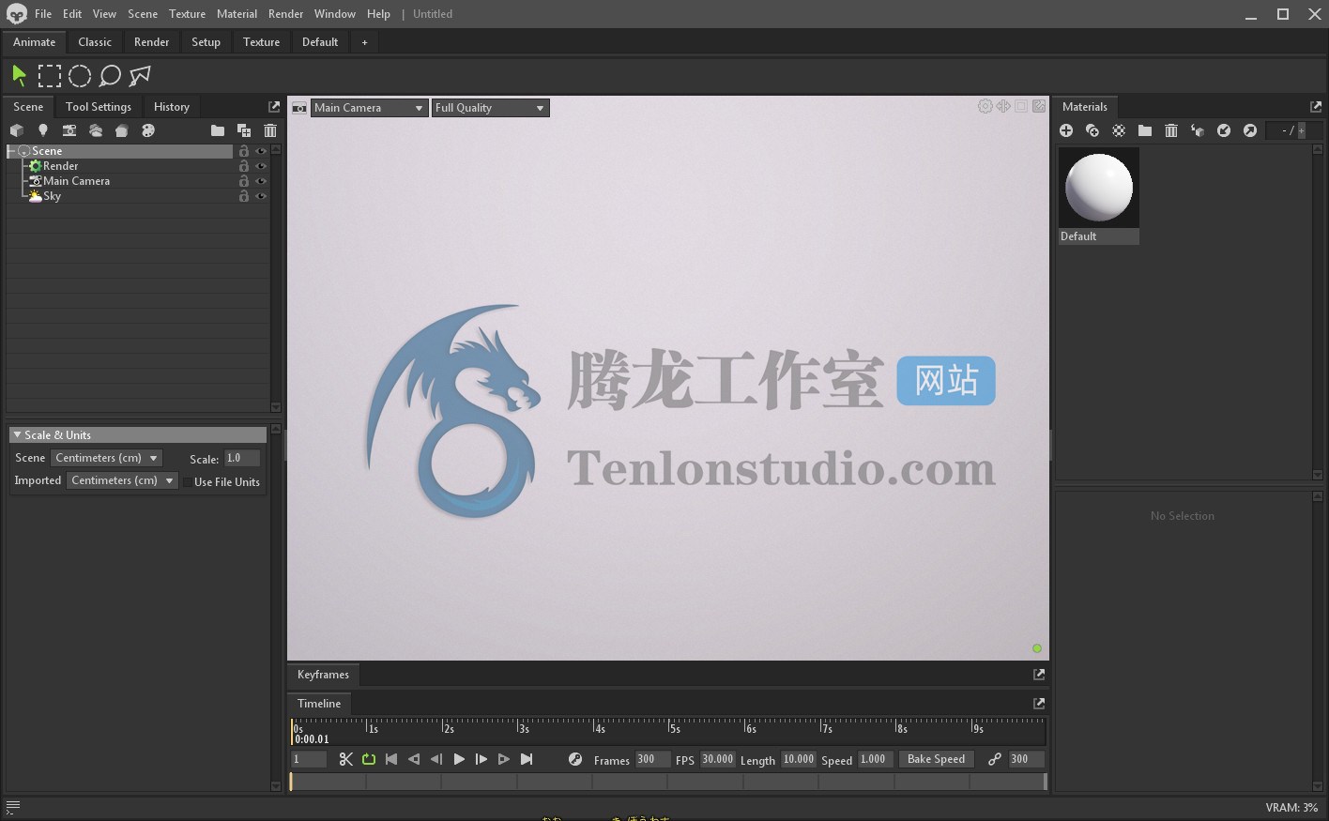Duplicate the selected material
Viewport: 1329px width, 821px height.
(1092, 130)
